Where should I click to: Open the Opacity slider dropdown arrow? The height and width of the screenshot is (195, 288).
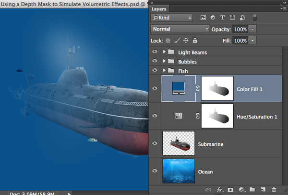pos(253,29)
